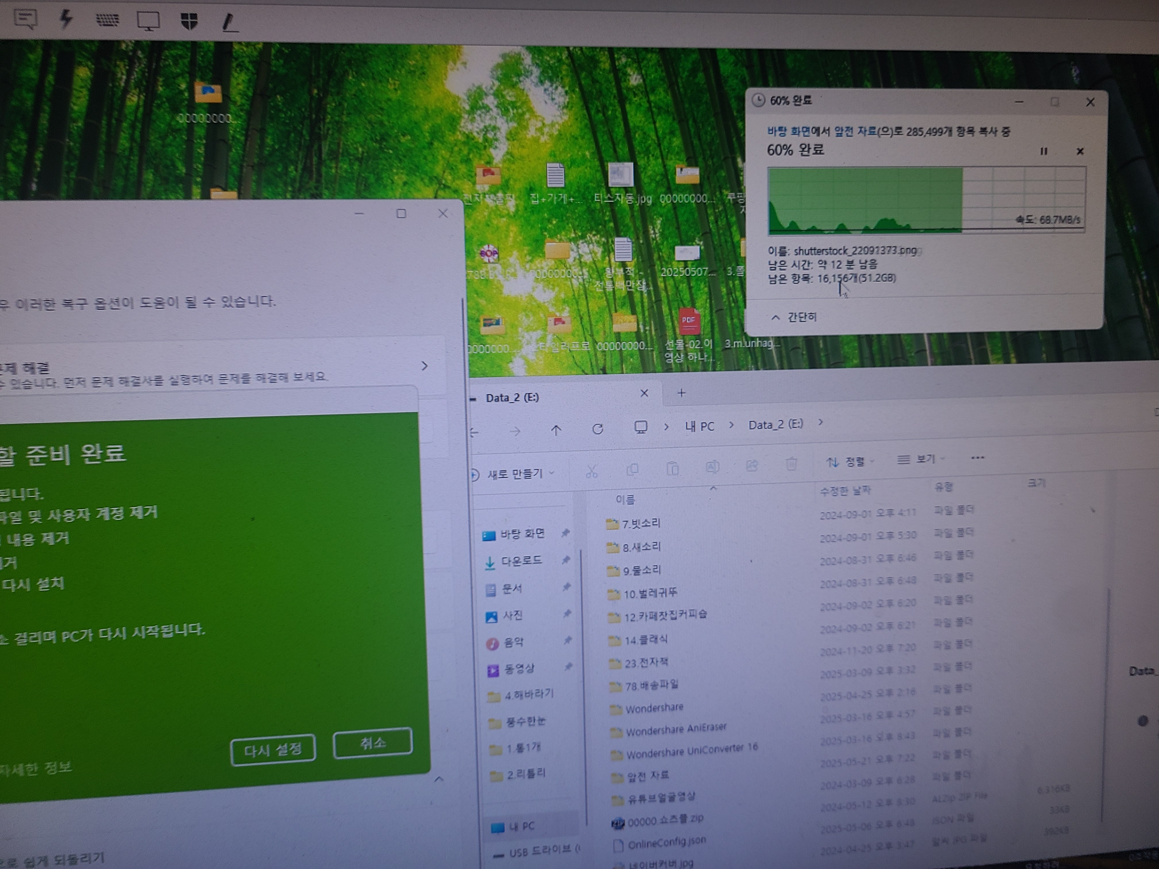The width and height of the screenshot is (1159, 869).
Task: Cancel the file copy with X icon
Action: (x=1080, y=151)
